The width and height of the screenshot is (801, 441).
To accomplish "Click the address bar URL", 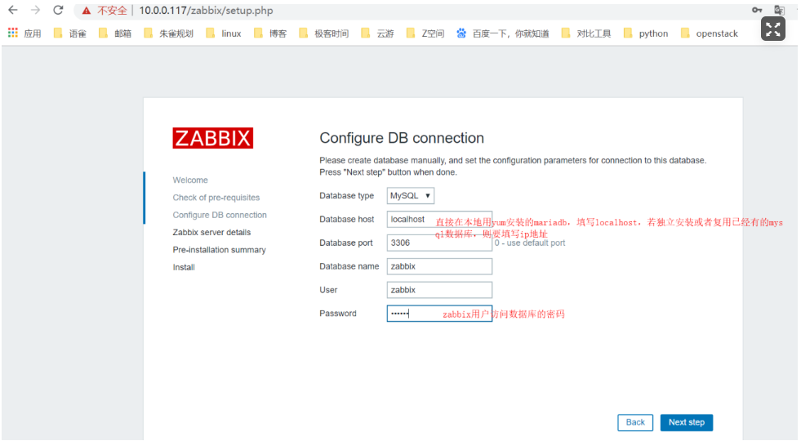I will pyautogui.click(x=206, y=11).
